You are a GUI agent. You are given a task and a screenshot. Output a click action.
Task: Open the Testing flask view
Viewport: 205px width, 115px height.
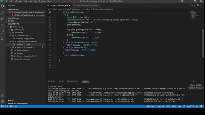click(2, 38)
